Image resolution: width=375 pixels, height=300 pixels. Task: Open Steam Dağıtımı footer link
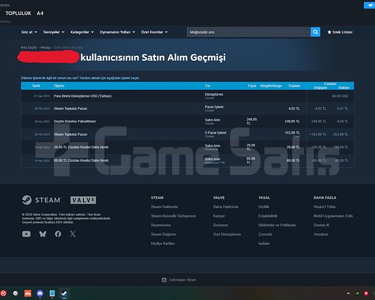tap(164, 234)
